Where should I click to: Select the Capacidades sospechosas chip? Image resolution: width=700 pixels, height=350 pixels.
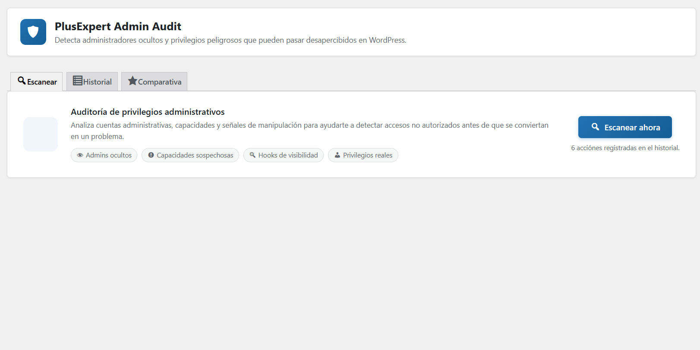(190, 155)
